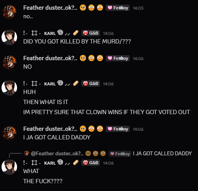Open KARL's avatar beside the final "WHAT" message
The height and width of the screenshot is (191, 198).
(9, 167)
